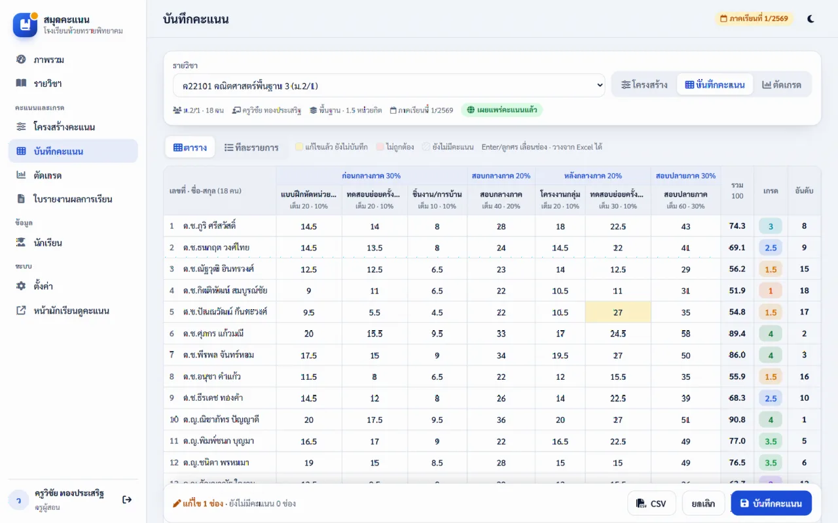Open ตัดเกรด in the sidebar

pos(73,175)
